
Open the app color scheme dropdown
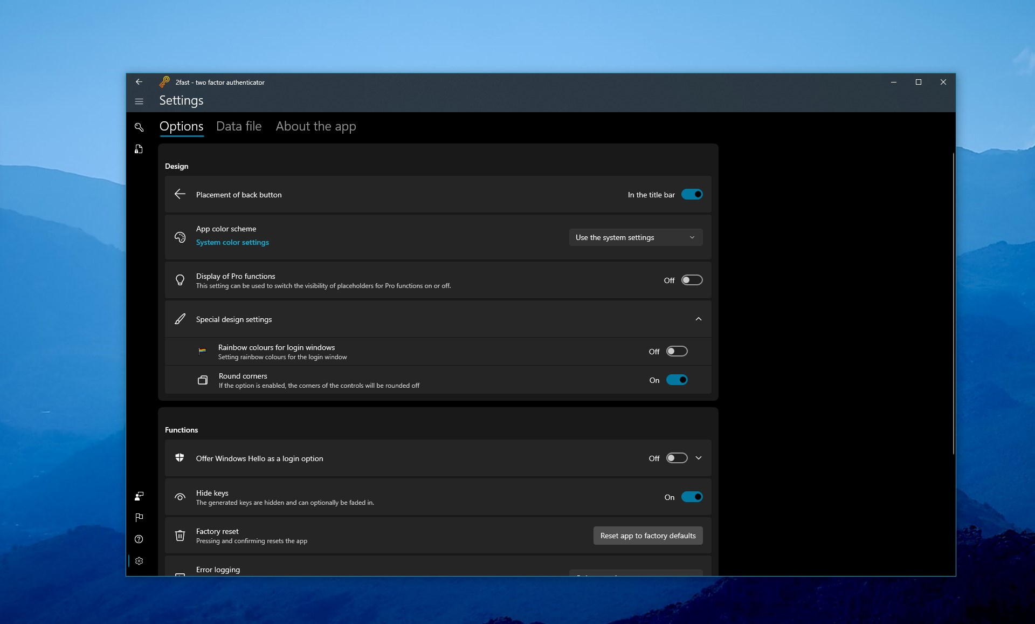[636, 237]
